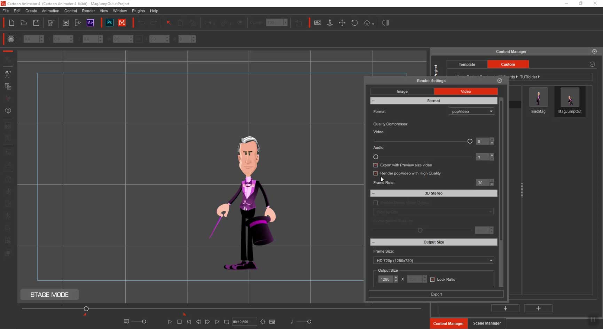Toggle the timeline bars icon at toolbar end
Viewport: 603px width, 329px height.
385,23
